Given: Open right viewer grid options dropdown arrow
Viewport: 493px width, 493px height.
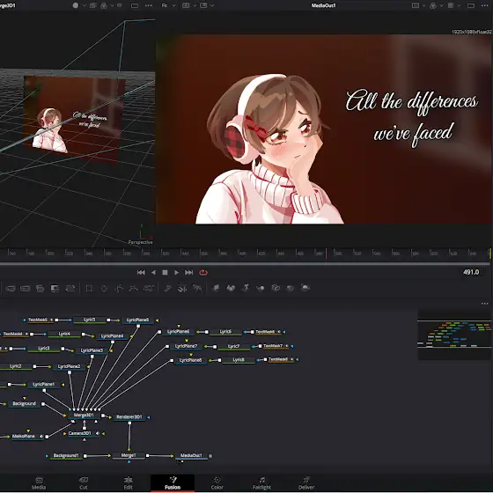Looking at the screenshot, I should point(459,5).
